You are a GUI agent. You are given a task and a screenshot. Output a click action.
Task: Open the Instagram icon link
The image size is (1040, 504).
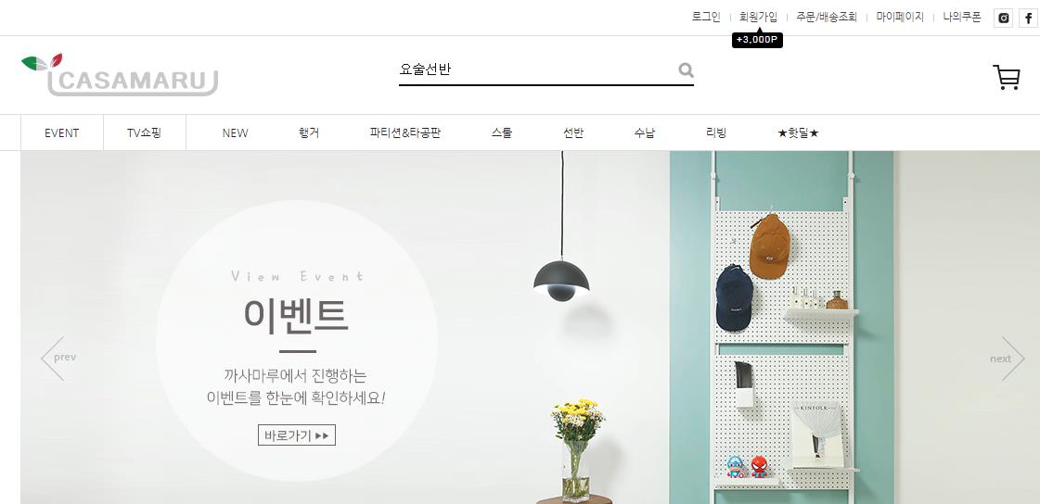pos(1004,18)
